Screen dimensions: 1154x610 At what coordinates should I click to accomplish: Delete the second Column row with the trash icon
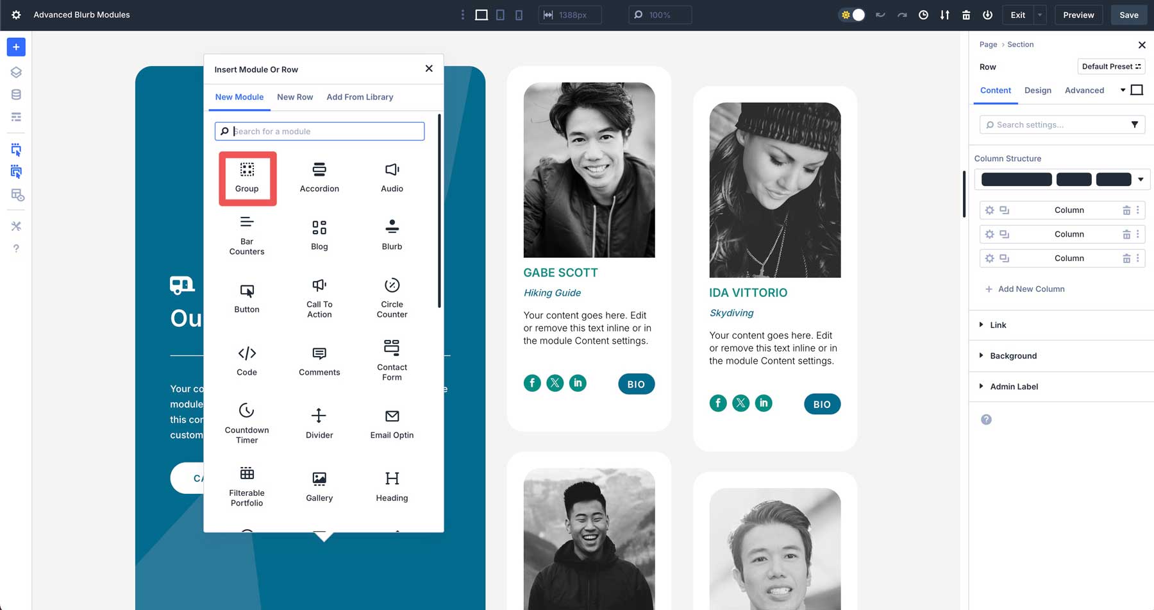1126,234
